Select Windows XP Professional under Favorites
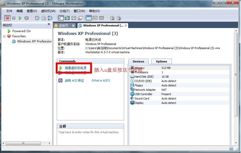This screenshot has width=241, height=153. tap(34, 41)
